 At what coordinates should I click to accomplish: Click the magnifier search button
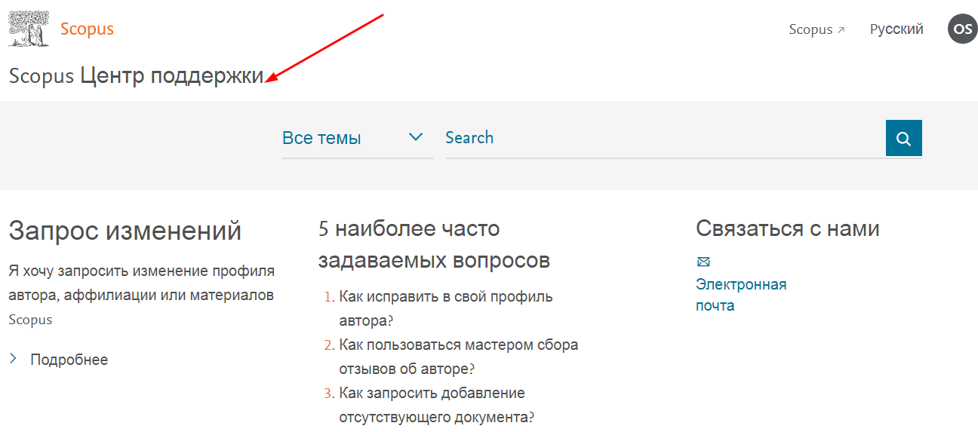coord(904,138)
